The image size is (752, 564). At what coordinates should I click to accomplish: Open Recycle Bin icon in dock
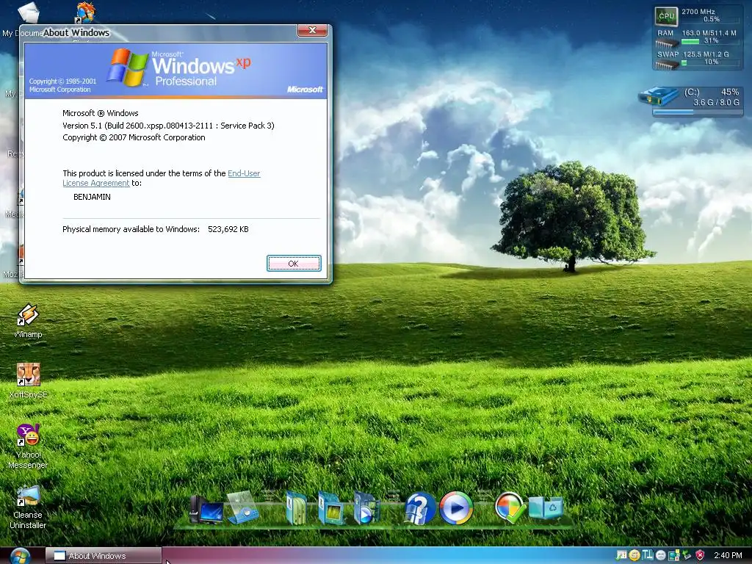click(x=546, y=508)
